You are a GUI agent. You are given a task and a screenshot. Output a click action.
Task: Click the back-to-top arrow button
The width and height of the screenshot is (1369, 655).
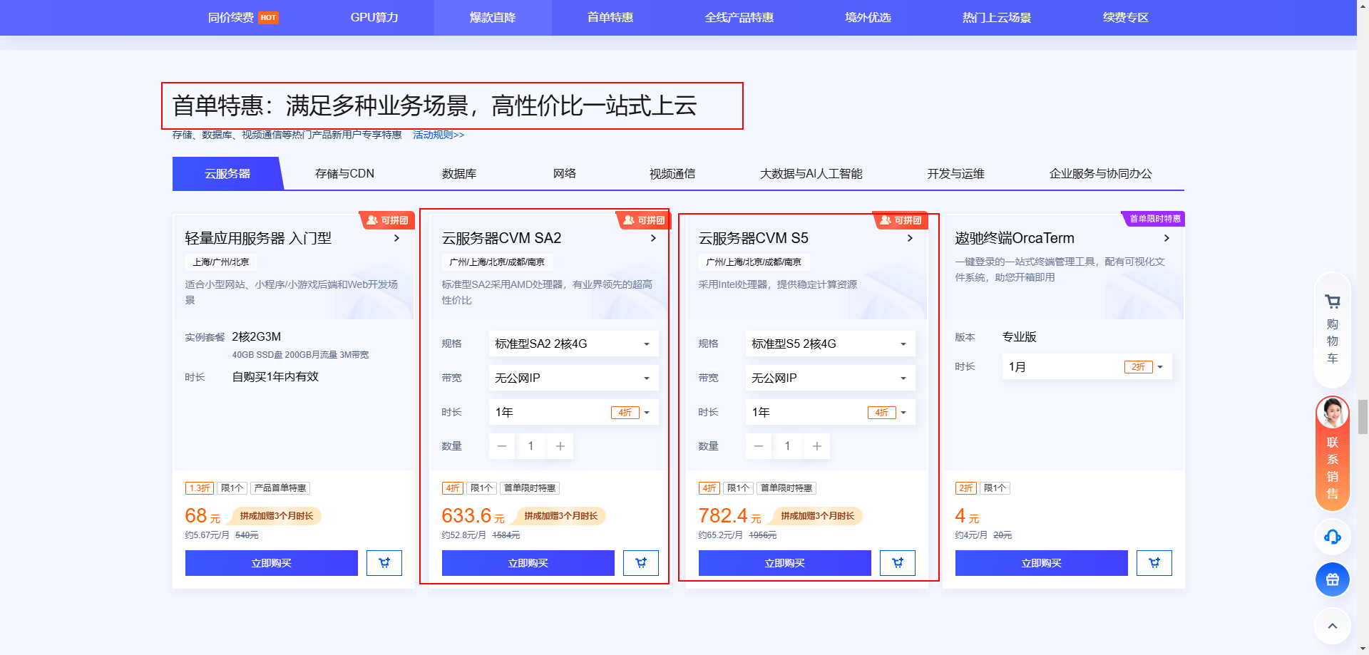tap(1333, 626)
